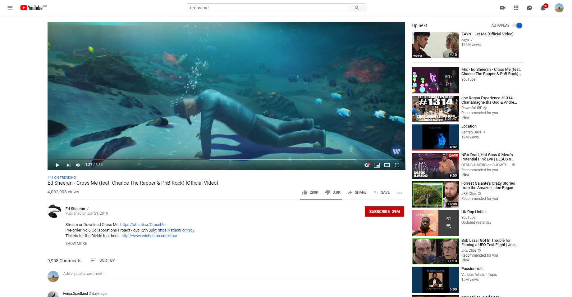Seek along the video progress bar
572x297 pixels.
click(226, 160)
